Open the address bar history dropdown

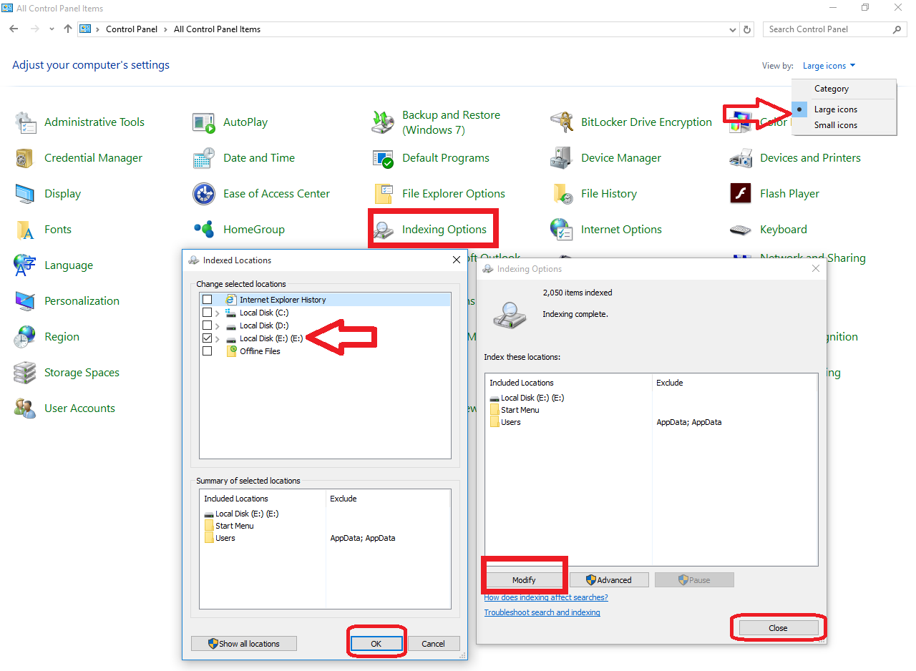tap(731, 29)
